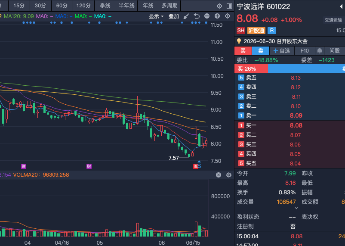Expand quote details with down chevron
Image resolution: width=345 pixels, height=246 pixels.
pos(296,208)
